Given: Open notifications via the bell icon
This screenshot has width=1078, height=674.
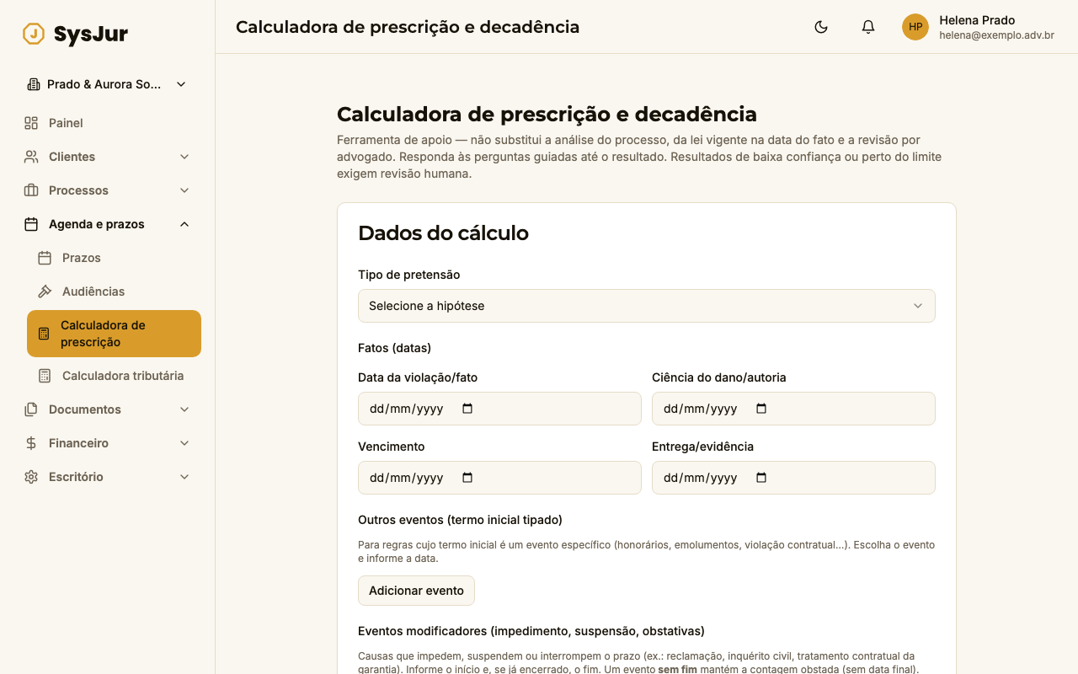Looking at the screenshot, I should 868,27.
